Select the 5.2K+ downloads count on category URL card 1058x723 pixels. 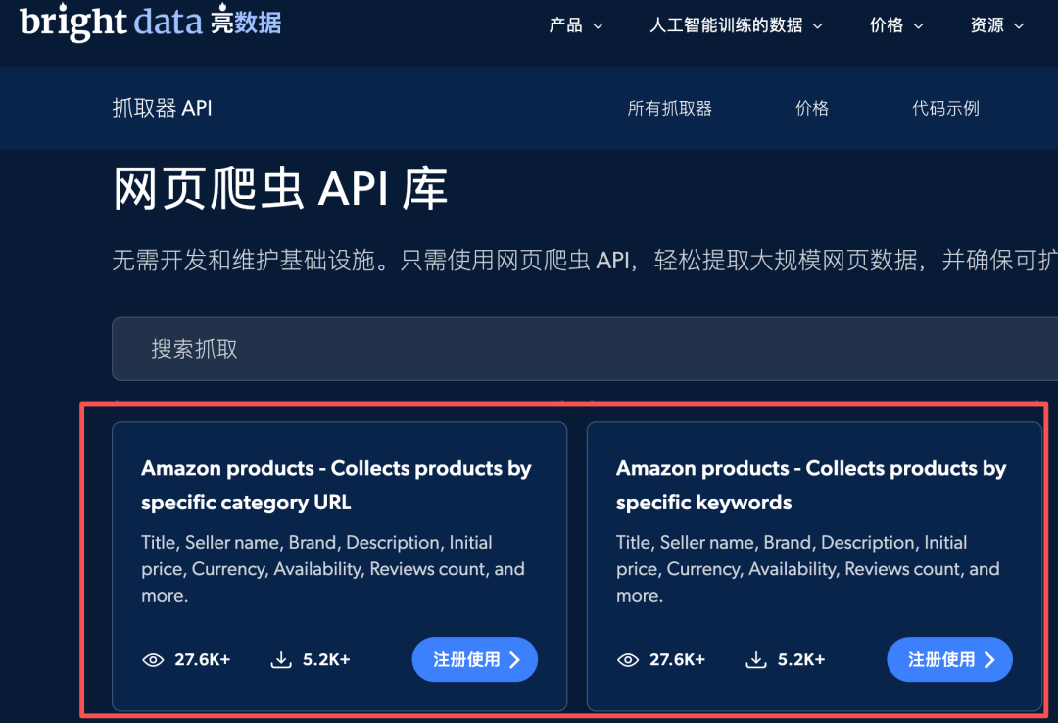(x=326, y=659)
